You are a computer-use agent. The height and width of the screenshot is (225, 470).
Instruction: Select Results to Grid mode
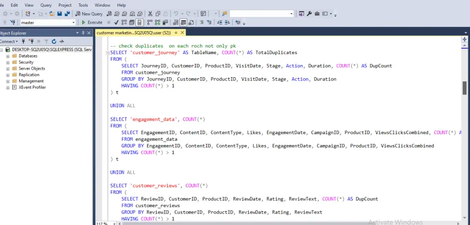click(x=183, y=23)
